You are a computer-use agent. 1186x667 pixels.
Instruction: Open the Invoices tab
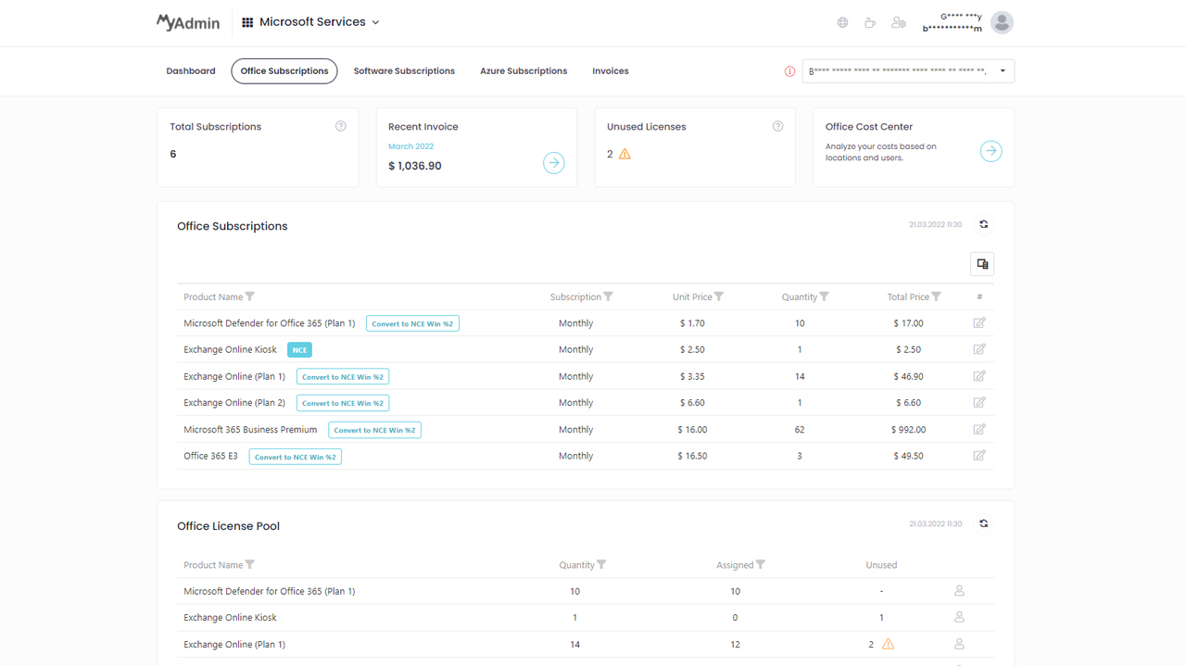pos(611,71)
